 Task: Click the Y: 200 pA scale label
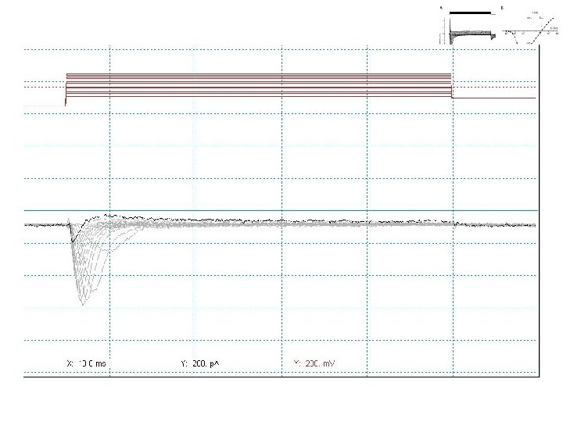pyautogui.click(x=200, y=363)
